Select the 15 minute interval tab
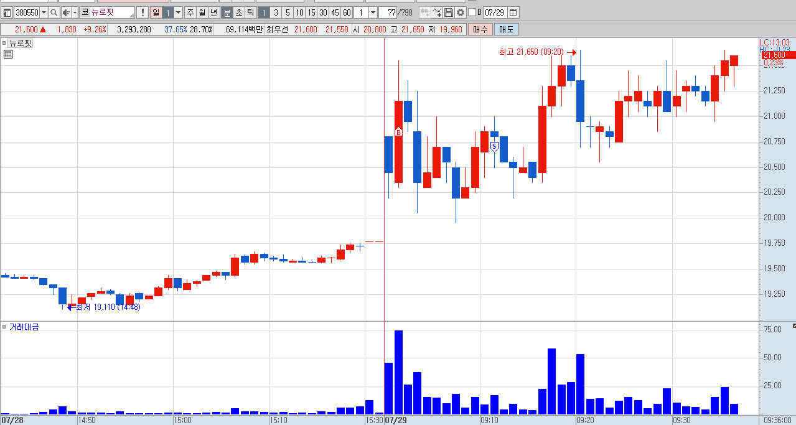Image resolution: width=796 pixels, height=425 pixels. pos(311,12)
